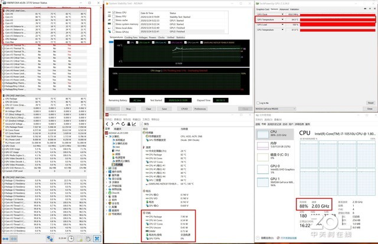Click AIDA64 报告 report toolbar button
This screenshot has width=378, height=244.
point(145,124)
